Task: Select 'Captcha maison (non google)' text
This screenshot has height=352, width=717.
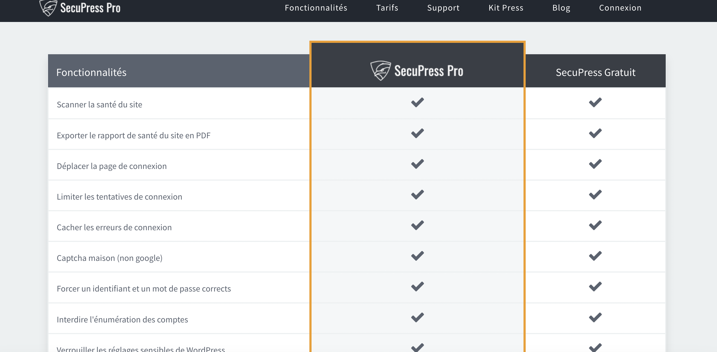Action: (x=110, y=258)
